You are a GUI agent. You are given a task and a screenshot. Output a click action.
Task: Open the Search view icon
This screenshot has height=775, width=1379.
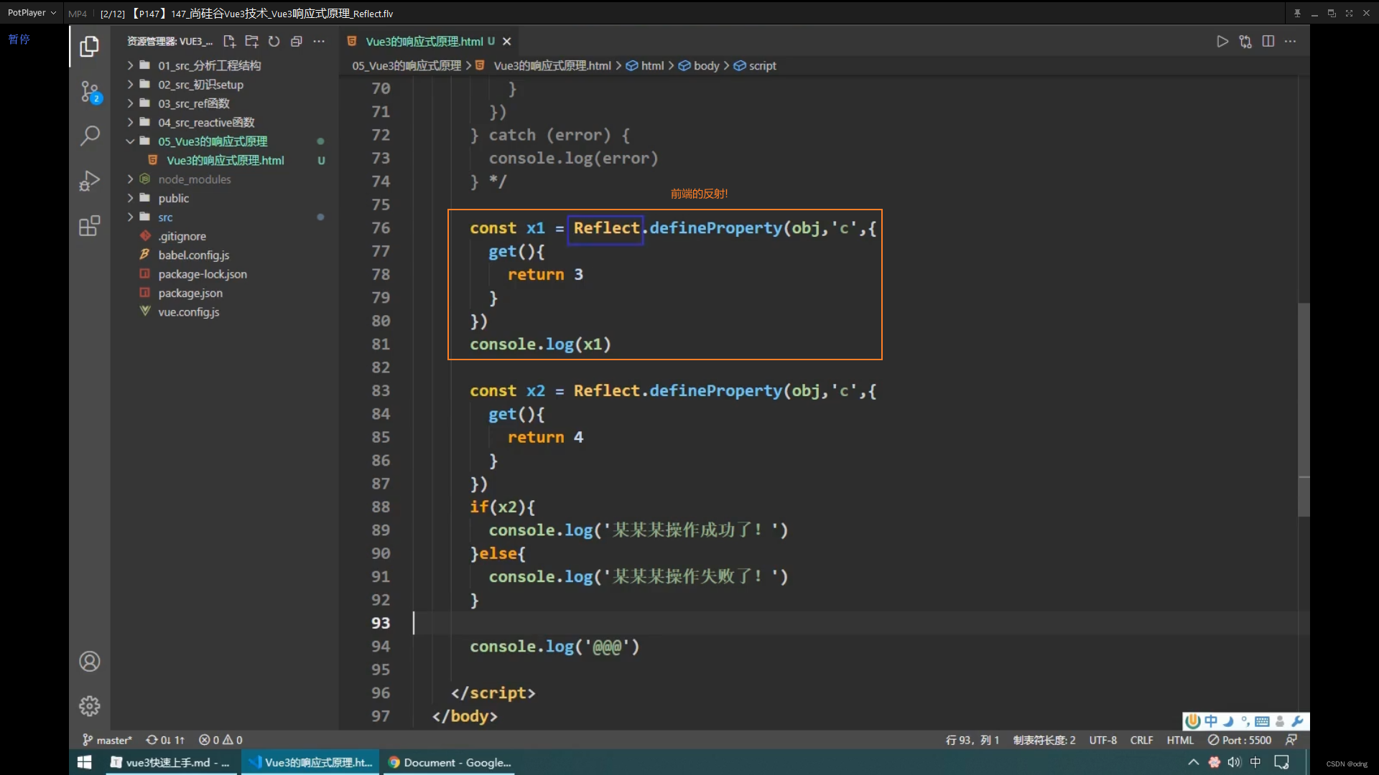coord(90,136)
